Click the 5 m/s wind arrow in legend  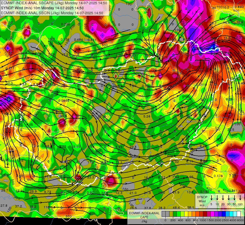coord(211,198)
